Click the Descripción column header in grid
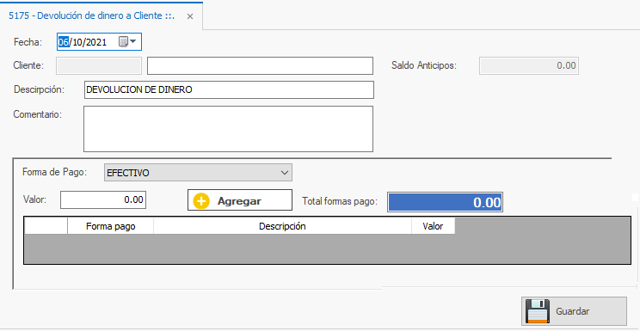 [282, 226]
